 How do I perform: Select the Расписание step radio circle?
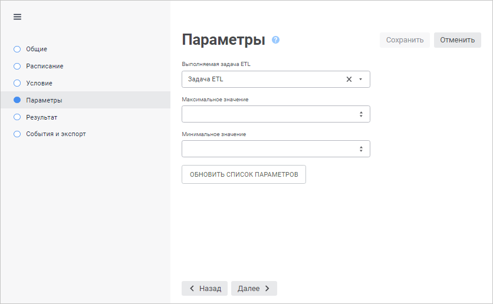[17, 66]
